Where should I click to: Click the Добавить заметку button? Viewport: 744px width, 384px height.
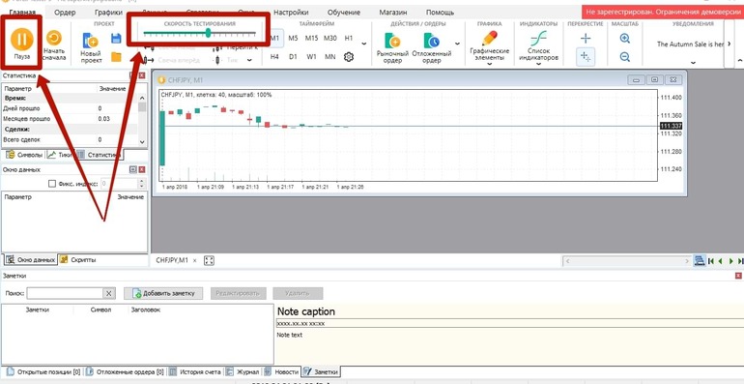[163, 293]
